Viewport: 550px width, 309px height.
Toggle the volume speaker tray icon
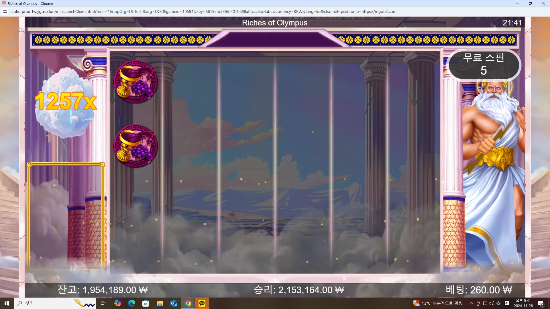492,303
